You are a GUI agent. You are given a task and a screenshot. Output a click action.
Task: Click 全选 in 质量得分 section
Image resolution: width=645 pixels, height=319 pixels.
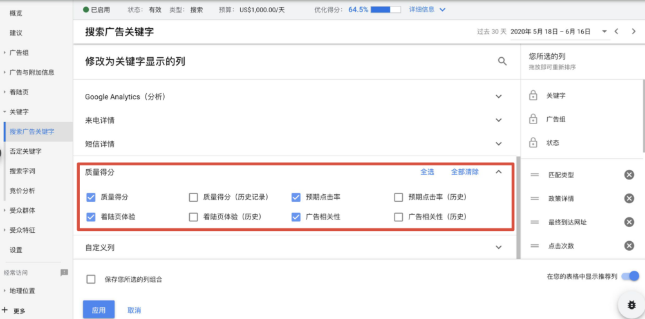pyautogui.click(x=427, y=172)
